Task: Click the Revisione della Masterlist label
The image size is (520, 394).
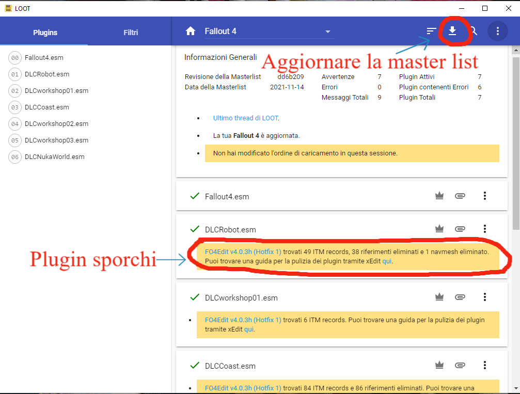Action: coord(223,77)
